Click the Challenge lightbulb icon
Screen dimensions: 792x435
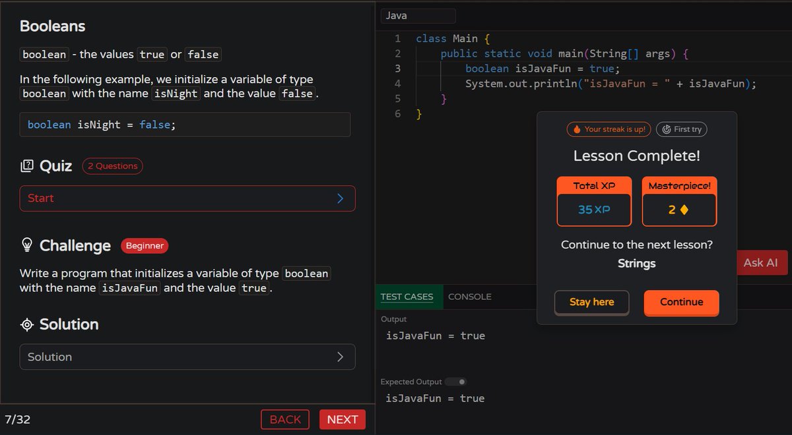(x=27, y=245)
